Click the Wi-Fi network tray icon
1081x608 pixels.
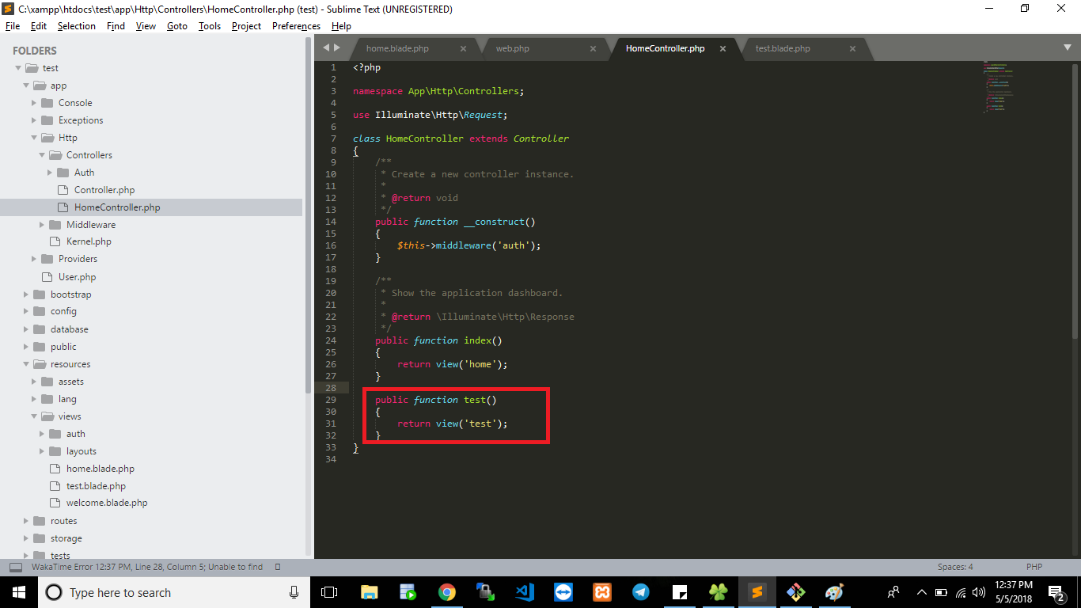961,592
